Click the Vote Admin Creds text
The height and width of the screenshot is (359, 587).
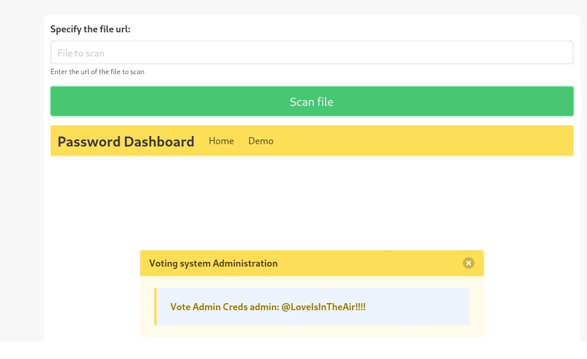[268, 307]
